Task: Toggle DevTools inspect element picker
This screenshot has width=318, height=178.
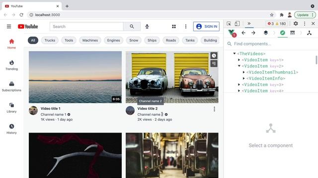Action: pyautogui.click(x=229, y=24)
